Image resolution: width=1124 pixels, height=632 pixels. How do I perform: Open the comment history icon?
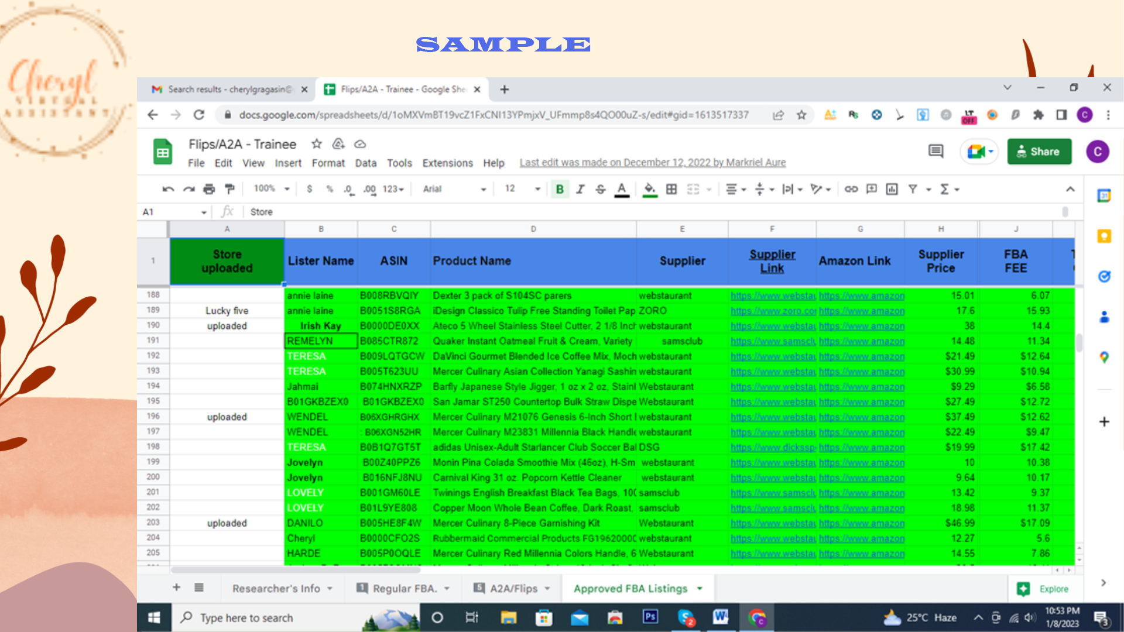pos(935,152)
